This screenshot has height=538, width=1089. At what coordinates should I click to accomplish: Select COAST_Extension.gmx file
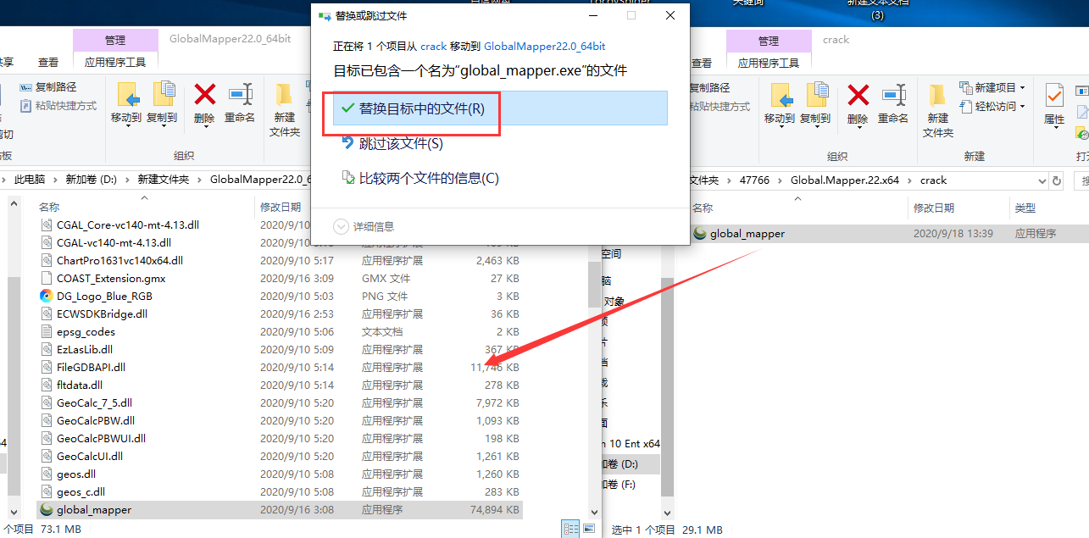pyautogui.click(x=111, y=278)
